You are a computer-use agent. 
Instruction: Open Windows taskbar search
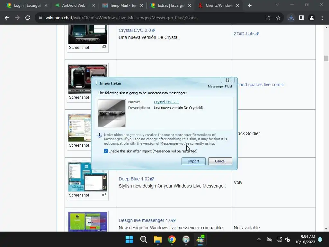point(144,239)
